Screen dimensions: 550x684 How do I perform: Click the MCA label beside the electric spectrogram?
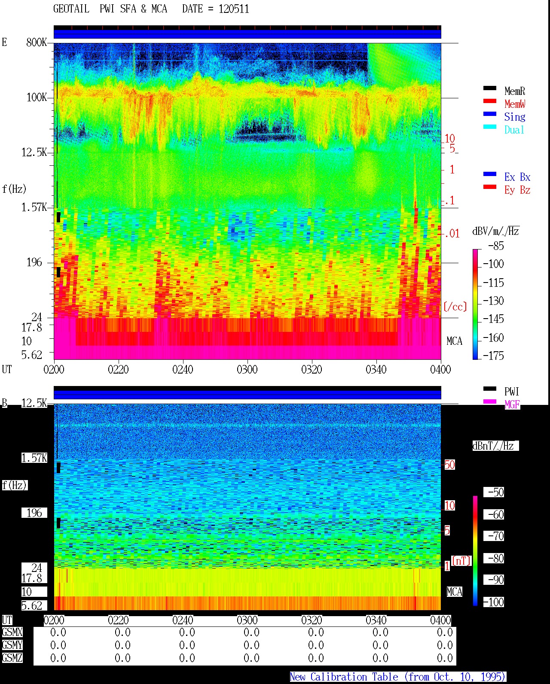[454, 341]
